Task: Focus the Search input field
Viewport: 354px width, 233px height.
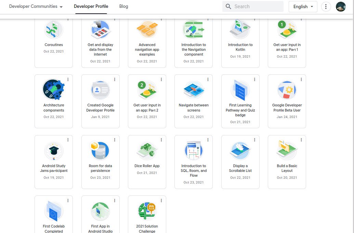Action: [253, 6]
